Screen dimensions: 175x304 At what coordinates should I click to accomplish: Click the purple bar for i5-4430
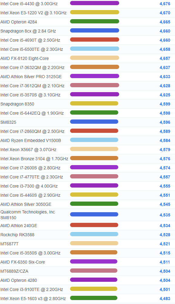pos(95,3)
